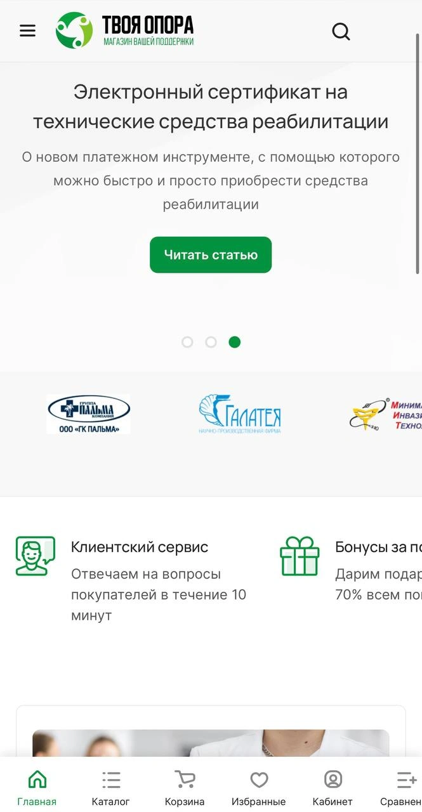Open the hamburger menu

pos(27,30)
